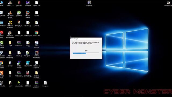Select the readme.spec file

tap(28, 33)
